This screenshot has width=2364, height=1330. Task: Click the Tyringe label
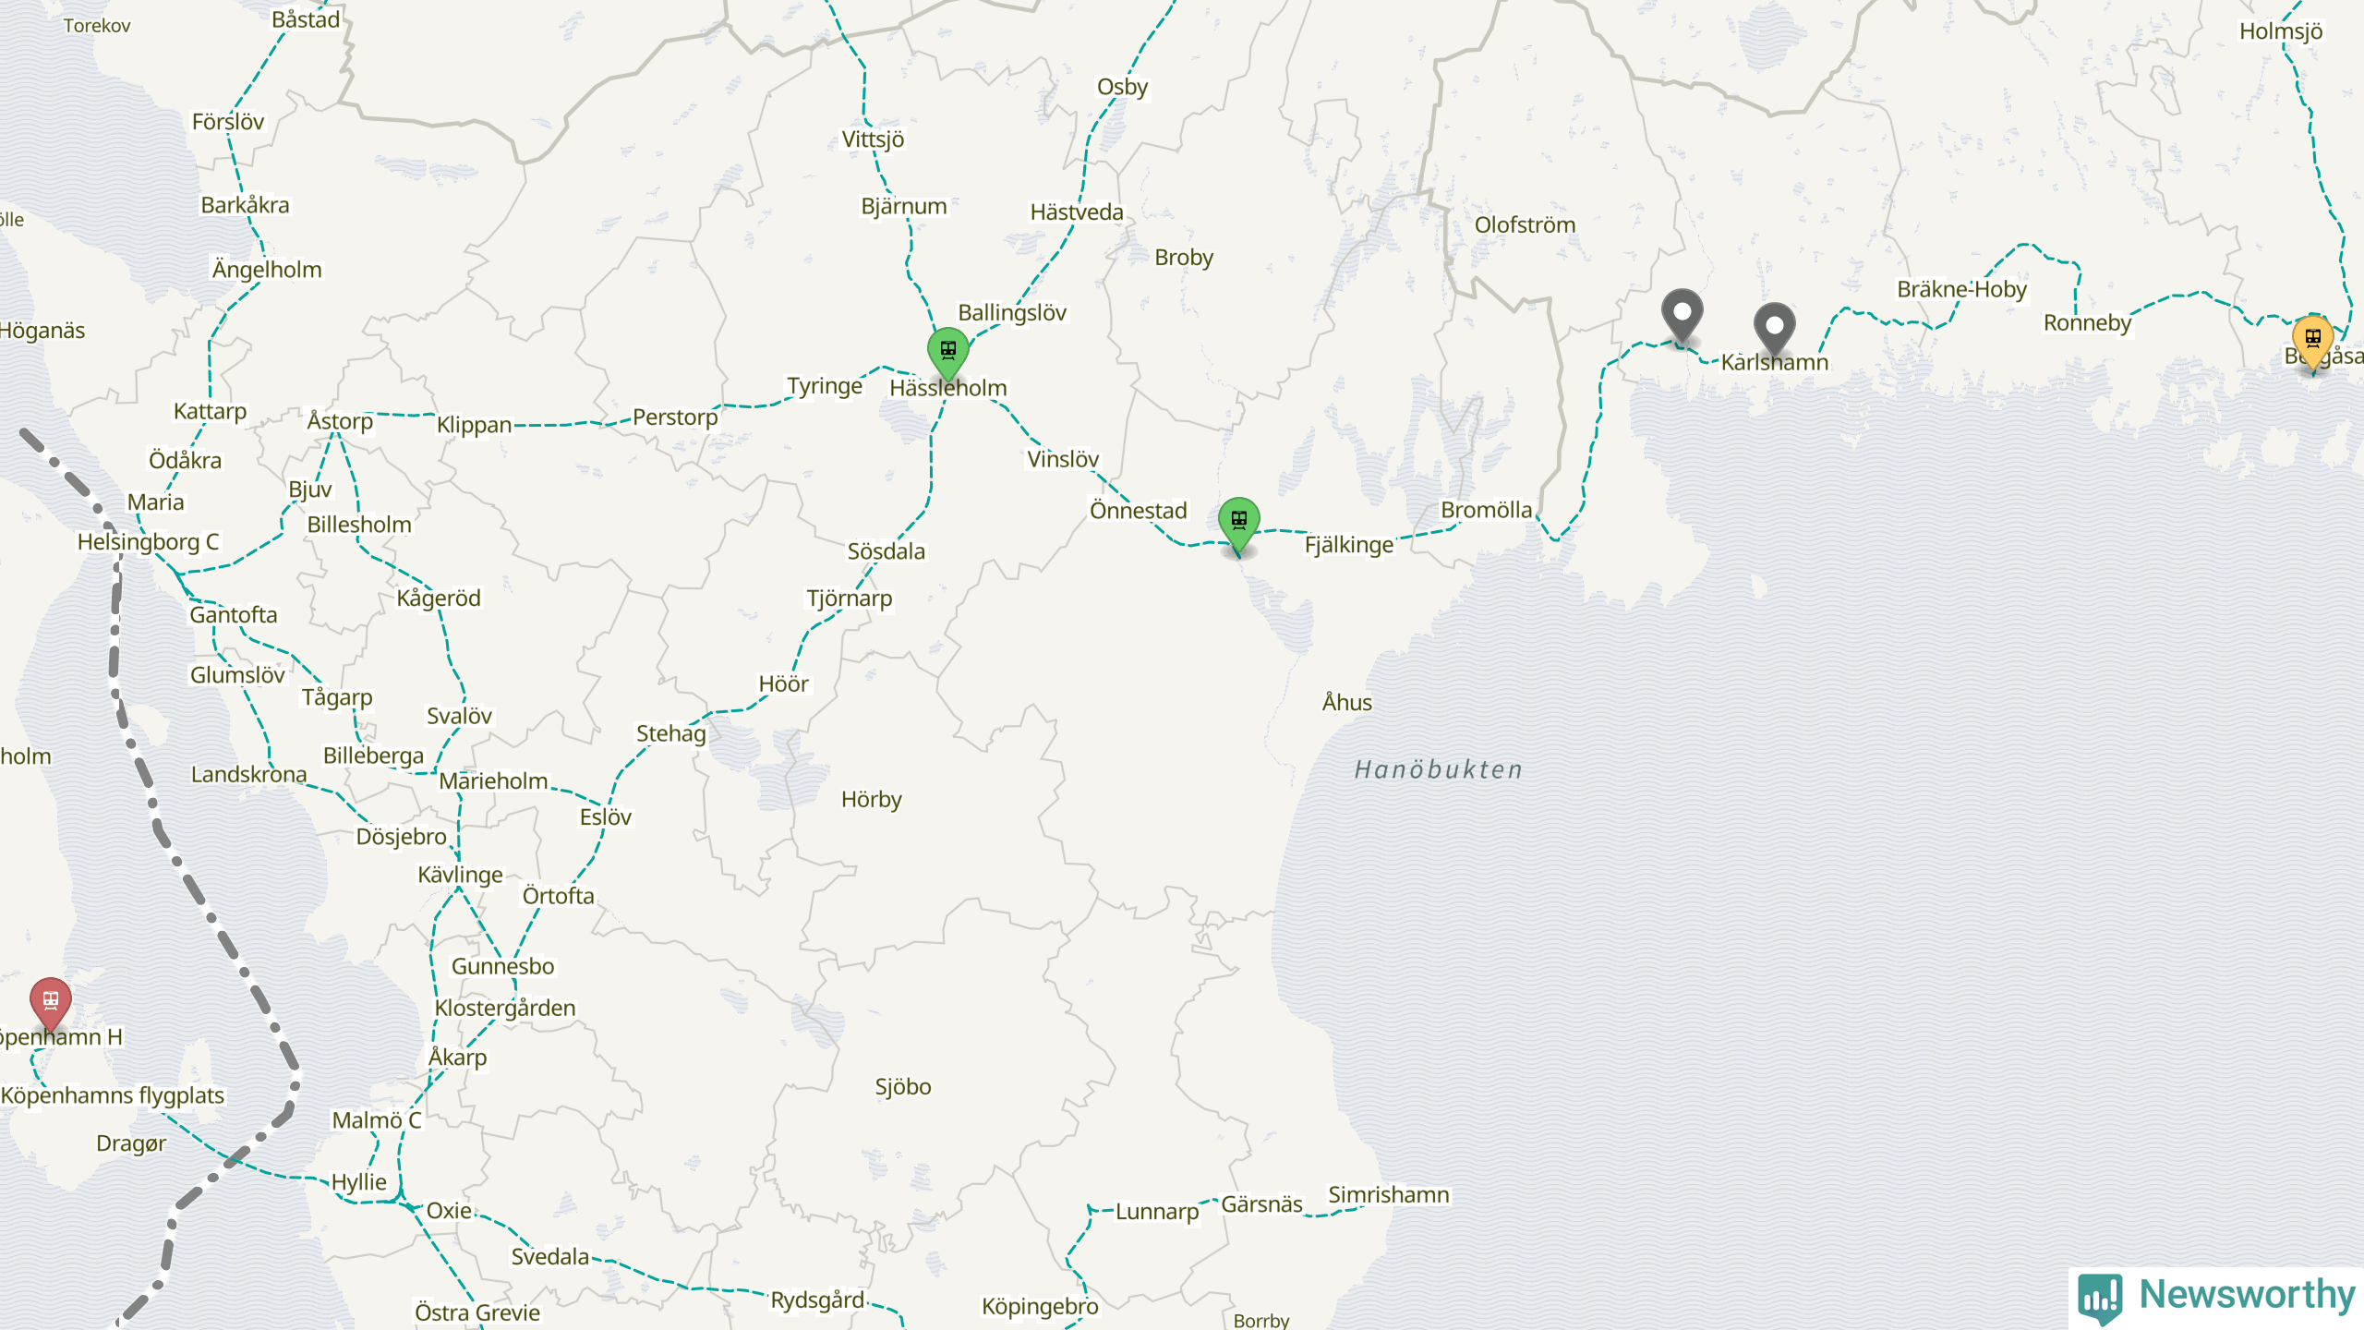pyautogui.click(x=825, y=387)
